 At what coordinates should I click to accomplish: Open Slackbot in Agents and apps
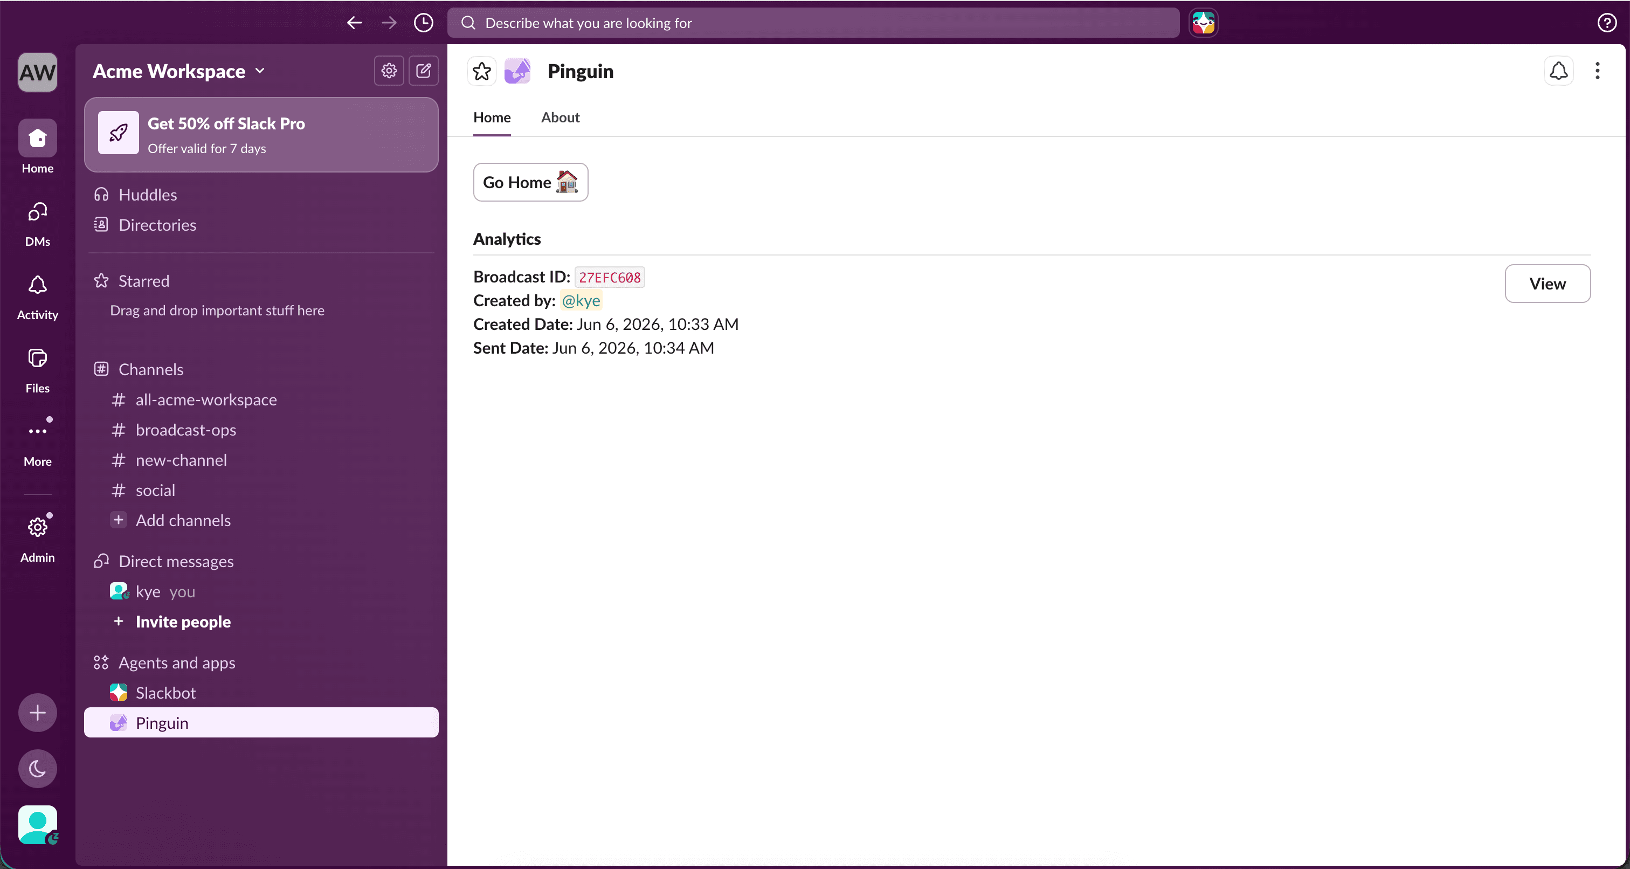[x=261, y=692]
